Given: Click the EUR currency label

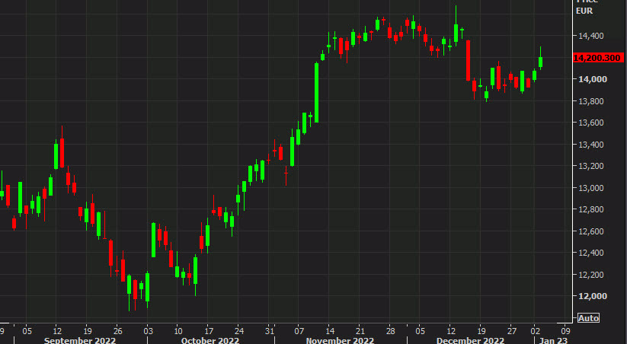Looking at the screenshot, I should tap(584, 11).
